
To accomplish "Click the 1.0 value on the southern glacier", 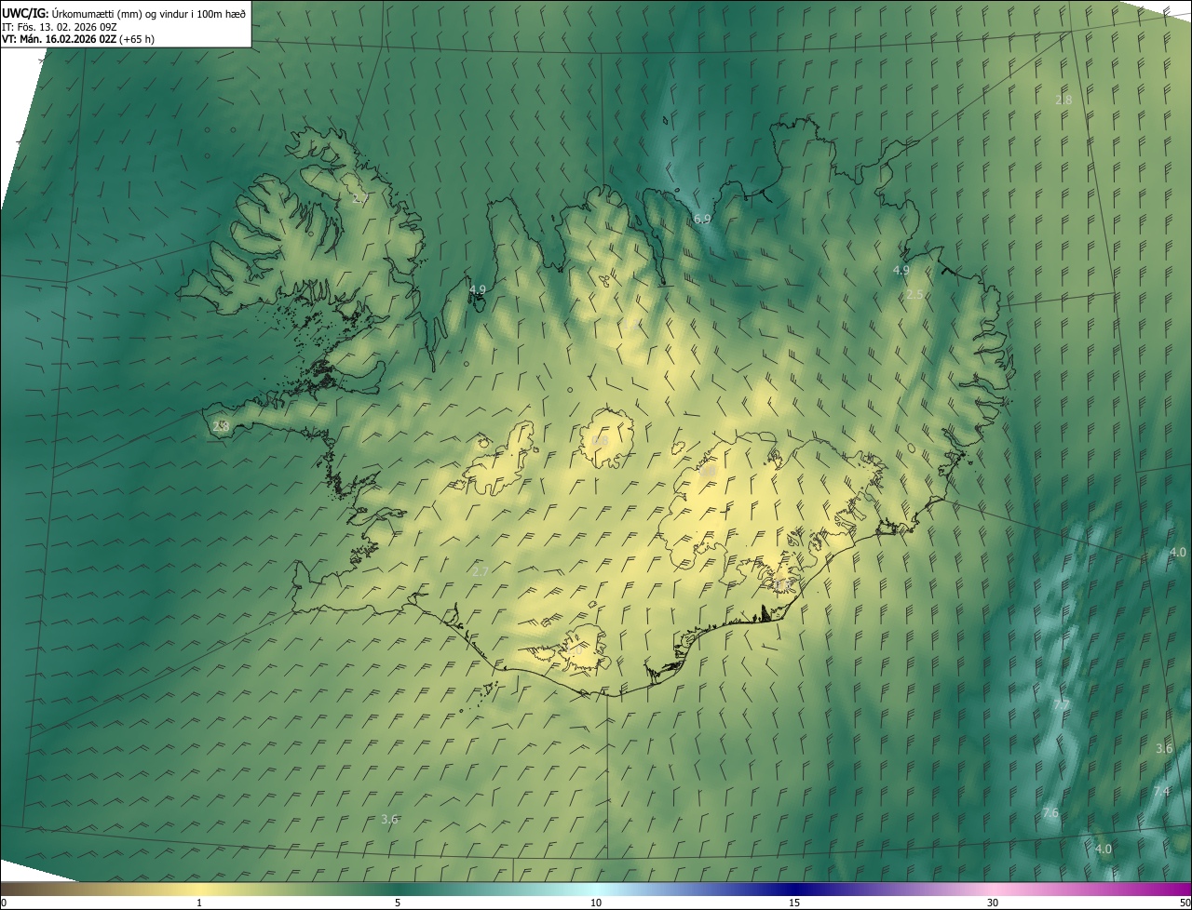I will [575, 651].
